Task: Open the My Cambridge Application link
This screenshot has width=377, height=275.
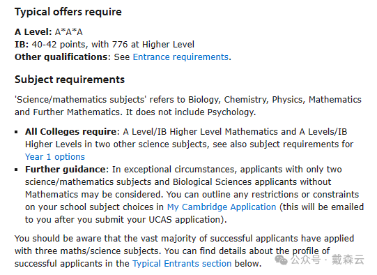Action: click(222, 207)
